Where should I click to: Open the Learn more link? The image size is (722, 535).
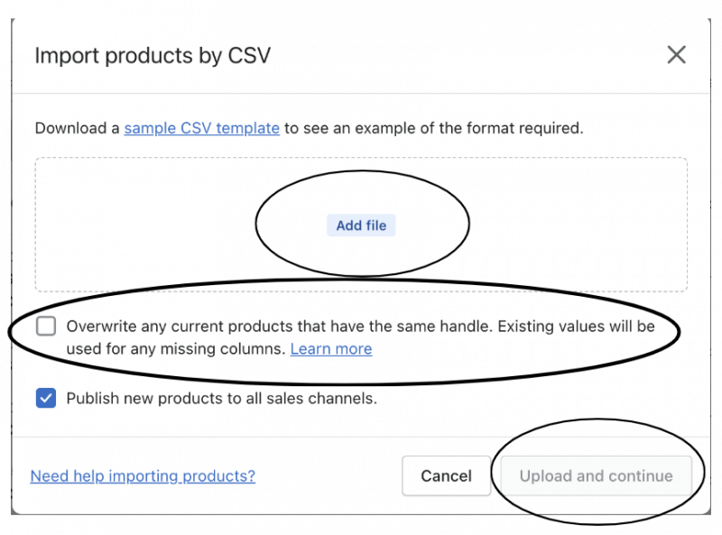pos(330,349)
